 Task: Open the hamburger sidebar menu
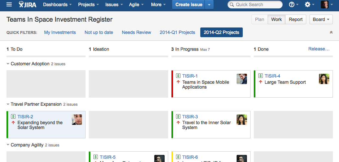click(x=9, y=5)
